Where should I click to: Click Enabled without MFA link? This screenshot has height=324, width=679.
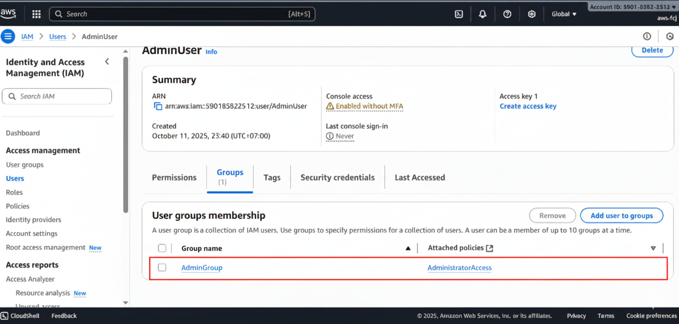(x=369, y=106)
